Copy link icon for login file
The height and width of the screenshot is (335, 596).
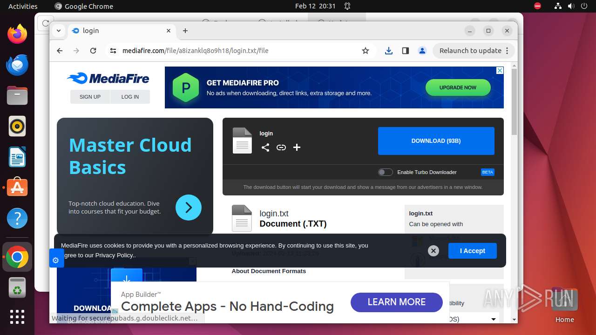pyautogui.click(x=281, y=147)
